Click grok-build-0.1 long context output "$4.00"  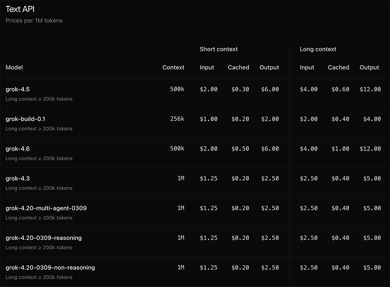click(372, 119)
